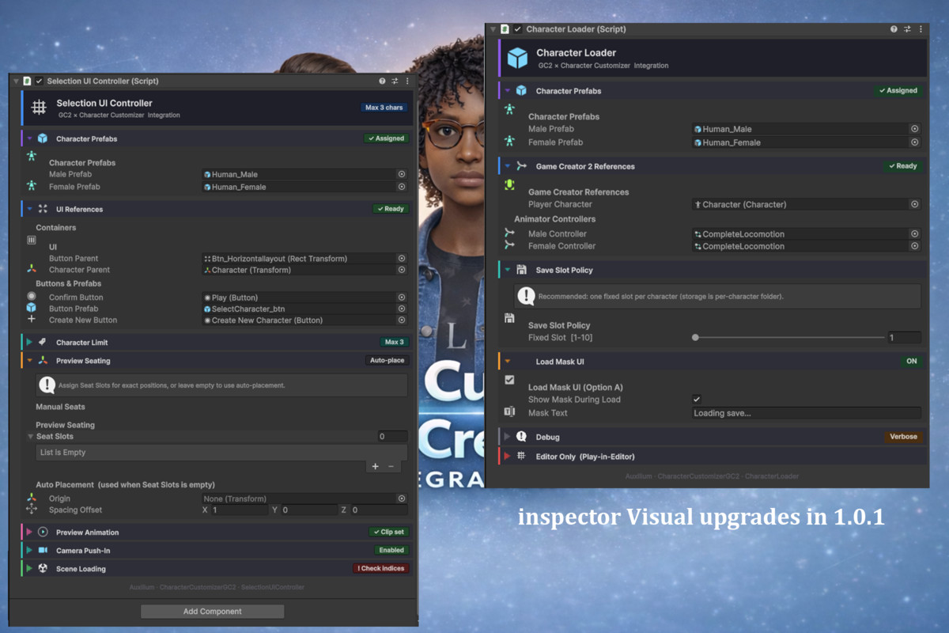Collapse the Seat Slots list foldout
The image size is (949, 633).
(x=31, y=437)
